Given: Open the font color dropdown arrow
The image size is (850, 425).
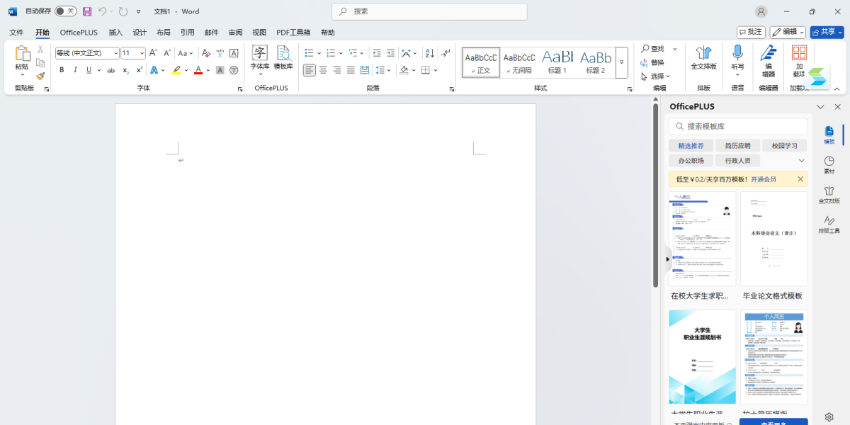Looking at the screenshot, I should tap(208, 70).
